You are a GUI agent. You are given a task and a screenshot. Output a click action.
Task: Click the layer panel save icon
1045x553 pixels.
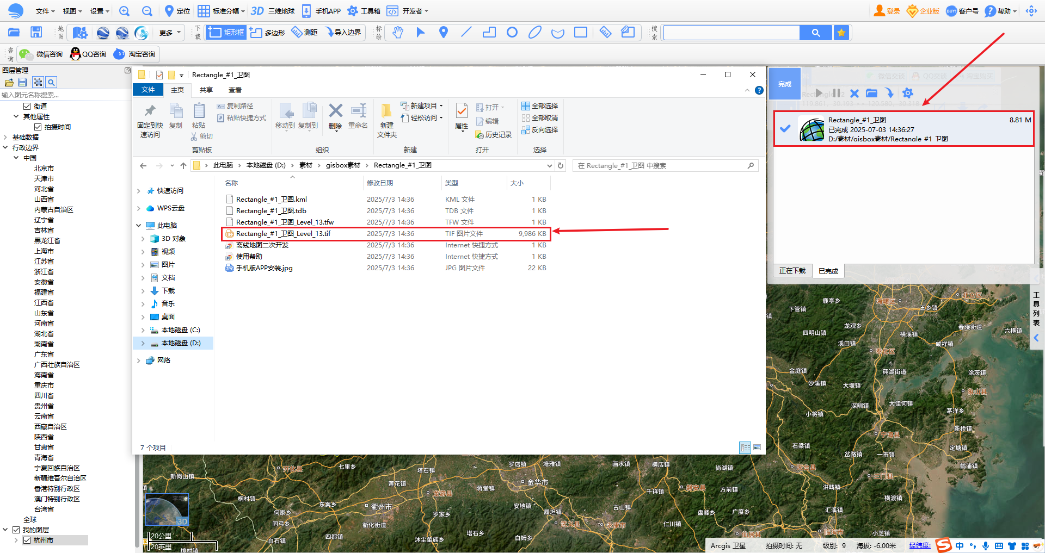click(x=22, y=82)
